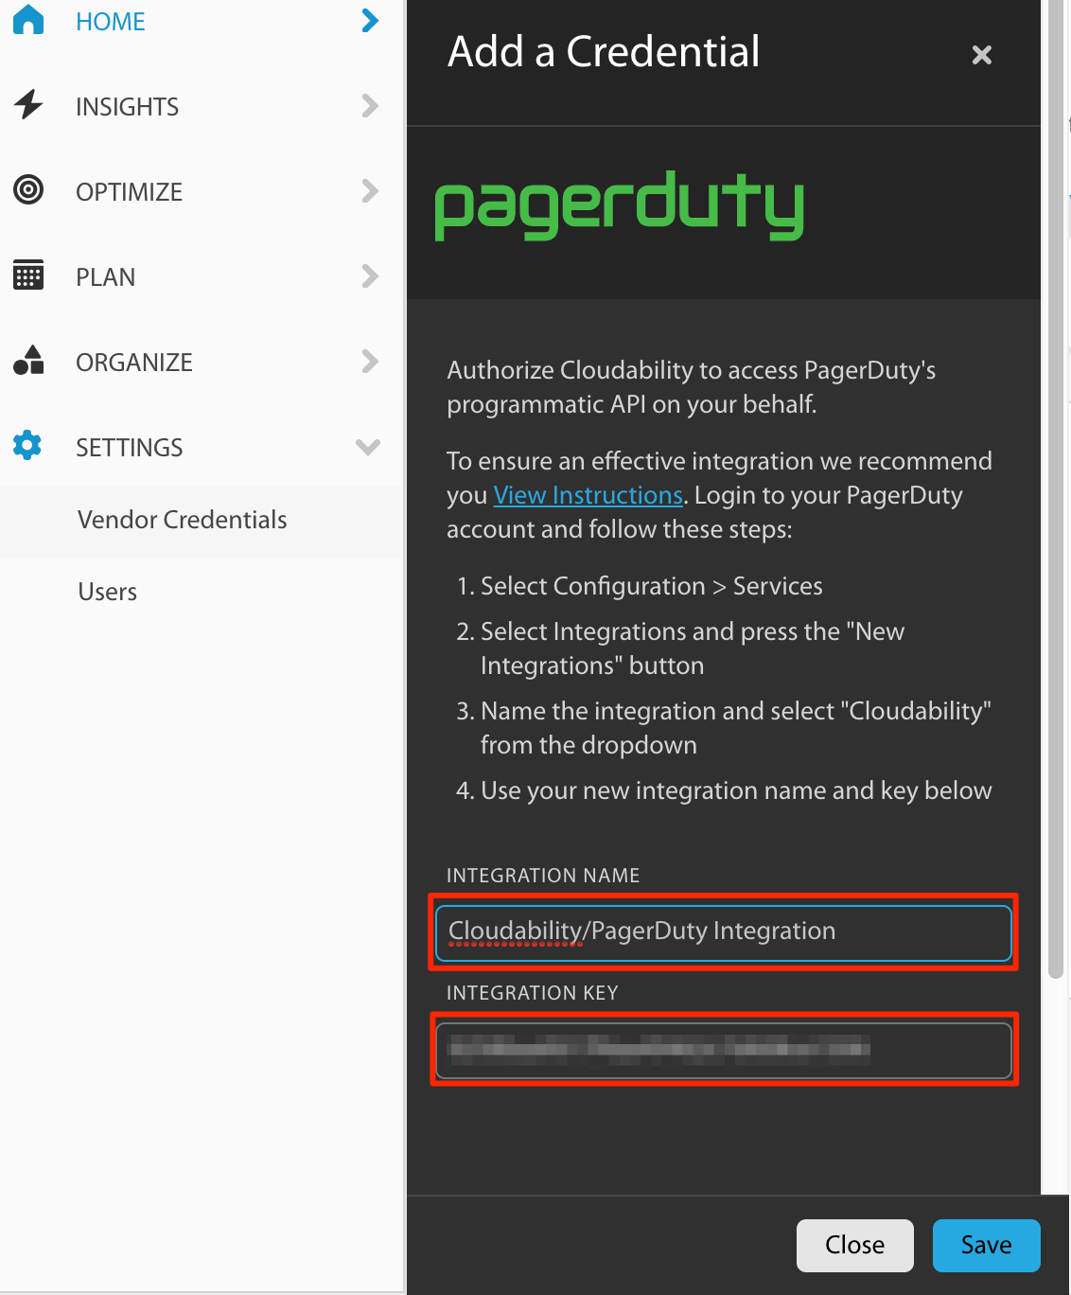Viewport: 1071px width, 1295px height.
Task: Close the Add a Credential dialog with X
Action: tap(981, 55)
